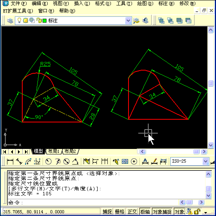216x216 pixels.
Task: Open the 编辑(E) menu
Action: click(x=40, y=4)
